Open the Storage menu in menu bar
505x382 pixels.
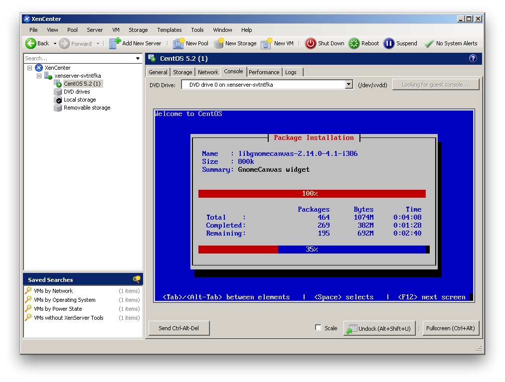click(138, 30)
